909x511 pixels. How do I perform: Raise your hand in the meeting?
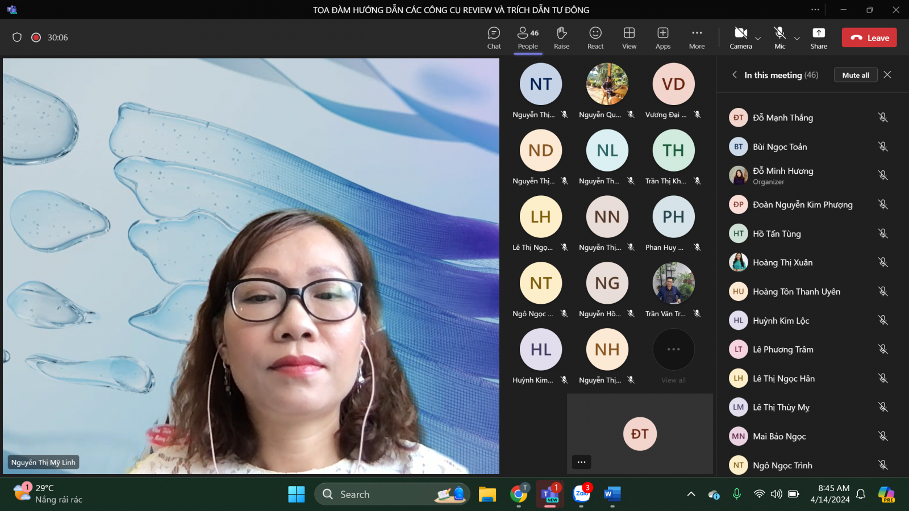click(561, 37)
